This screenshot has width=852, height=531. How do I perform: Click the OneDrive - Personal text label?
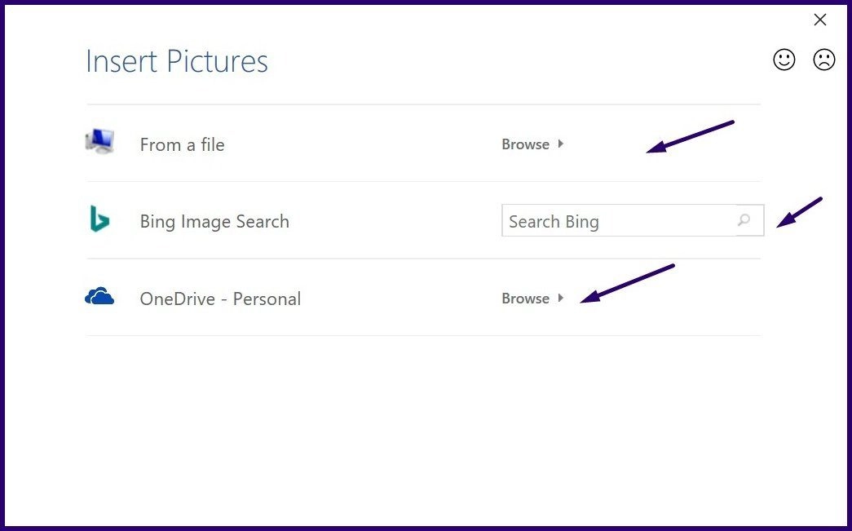click(220, 299)
